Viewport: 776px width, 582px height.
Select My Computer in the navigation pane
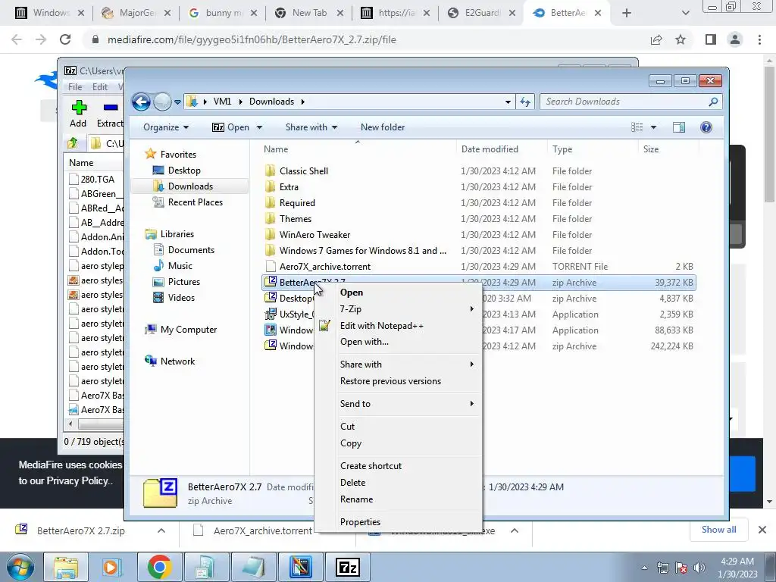[x=188, y=330]
